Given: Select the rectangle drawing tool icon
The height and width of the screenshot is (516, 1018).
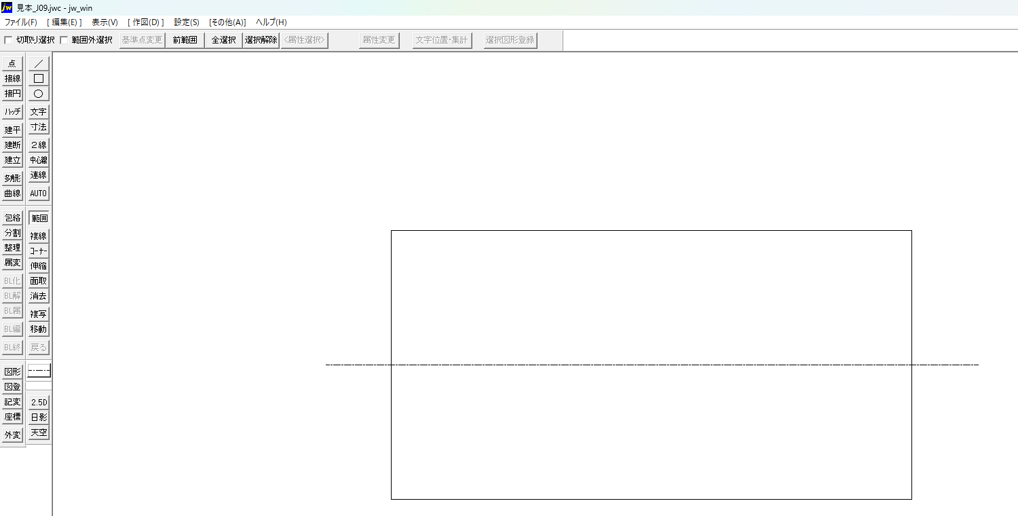Looking at the screenshot, I should point(39,78).
